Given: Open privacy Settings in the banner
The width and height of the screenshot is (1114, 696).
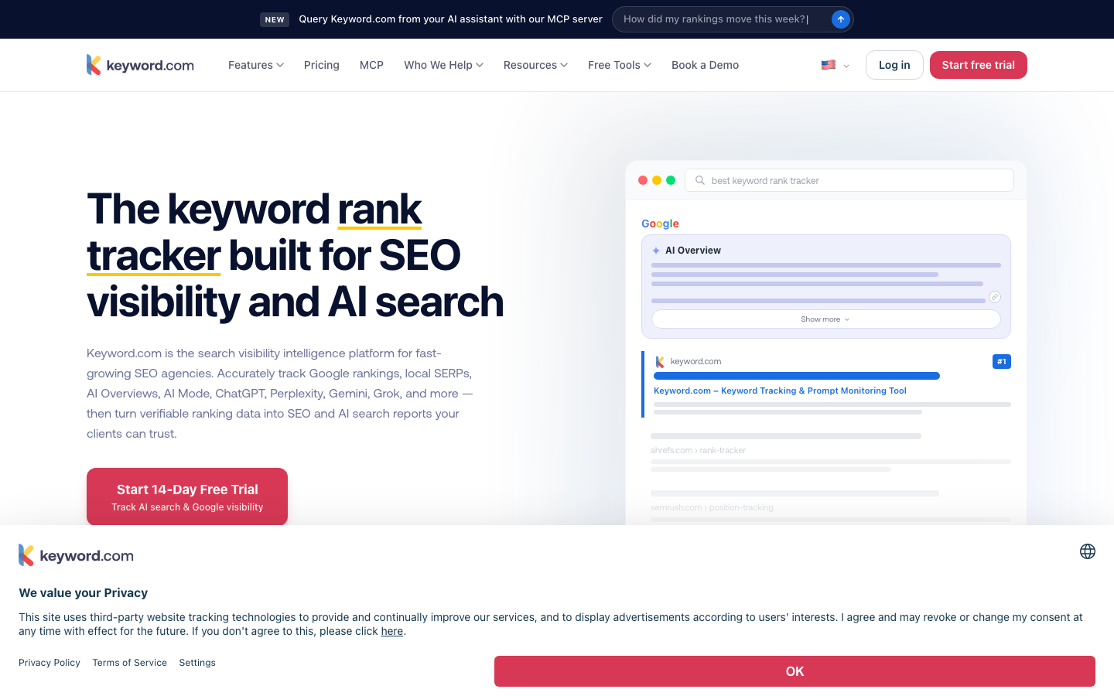Looking at the screenshot, I should coord(197,663).
